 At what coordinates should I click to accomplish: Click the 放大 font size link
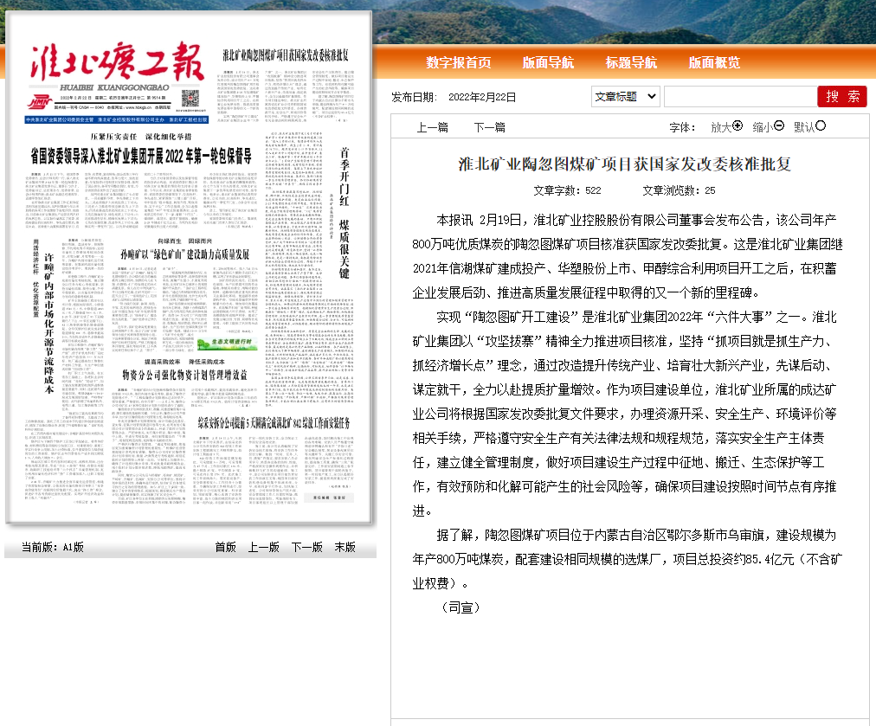pos(721,127)
